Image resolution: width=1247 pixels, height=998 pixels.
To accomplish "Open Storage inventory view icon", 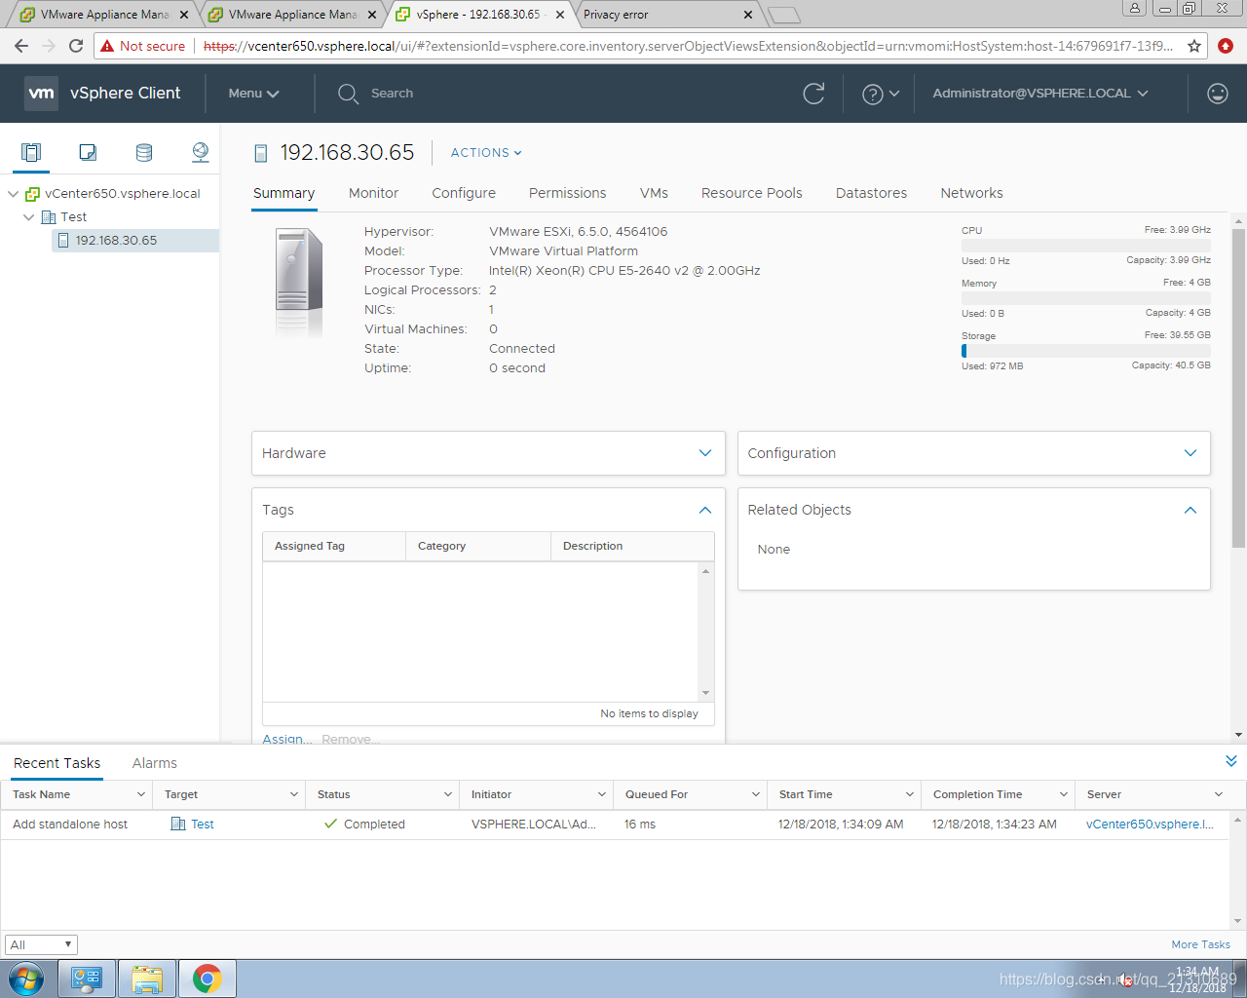I will click(144, 152).
